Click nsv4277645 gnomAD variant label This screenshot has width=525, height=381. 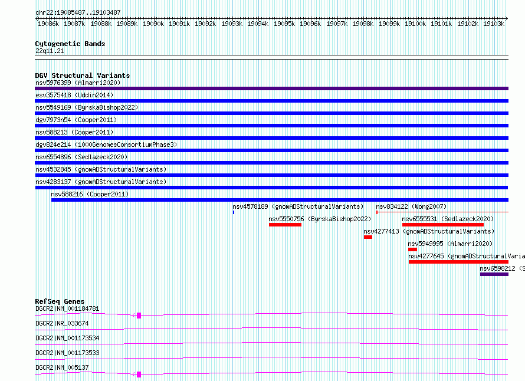[x=467, y=256]
